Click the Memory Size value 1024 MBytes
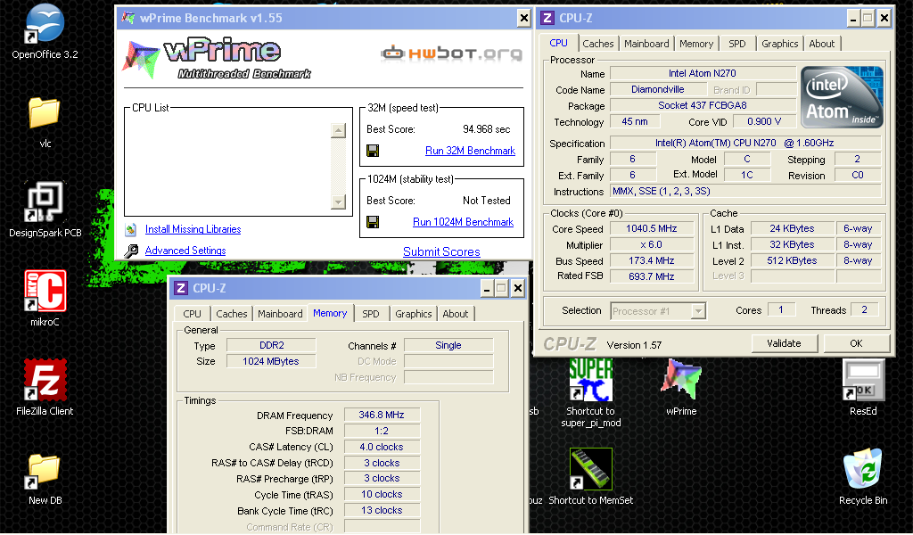The height and width of the screenshot is (535, 913). click(x=271, y=361)
